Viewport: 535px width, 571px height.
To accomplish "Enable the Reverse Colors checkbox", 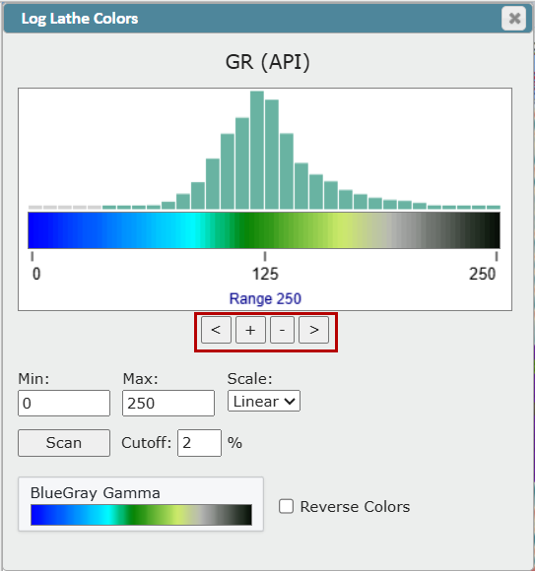I will pos(286,507).
